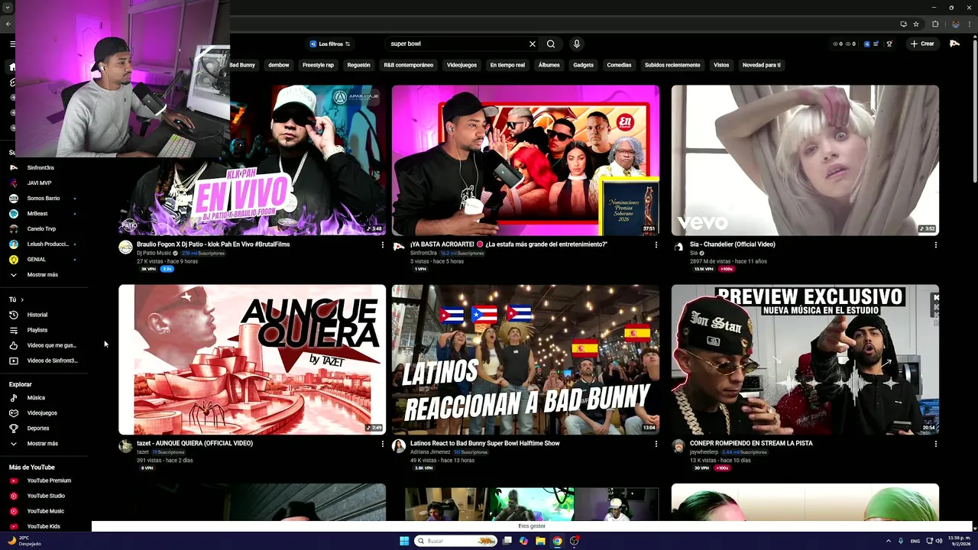978x550 pixels.
Task: Open Adriana Jimenez channel avatar
Action: [x=398, y=446]
